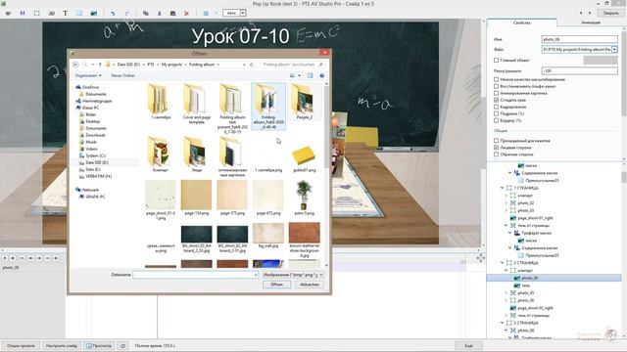Enable the Кадрирование checkbox
This screenshot has height=352, width=627.
(x=497, y=107)
